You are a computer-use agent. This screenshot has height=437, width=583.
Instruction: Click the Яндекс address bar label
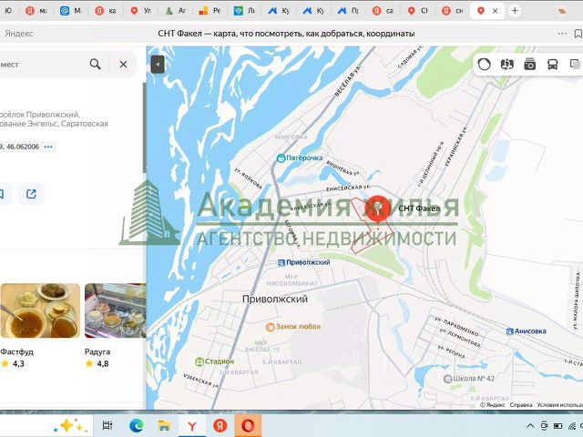coord(19,34)
